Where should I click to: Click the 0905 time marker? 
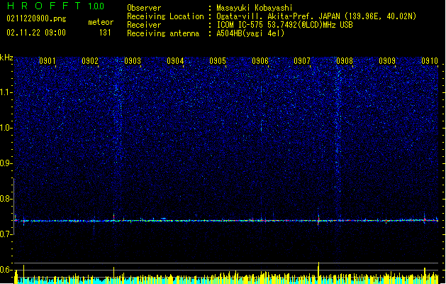pos(218,60)
